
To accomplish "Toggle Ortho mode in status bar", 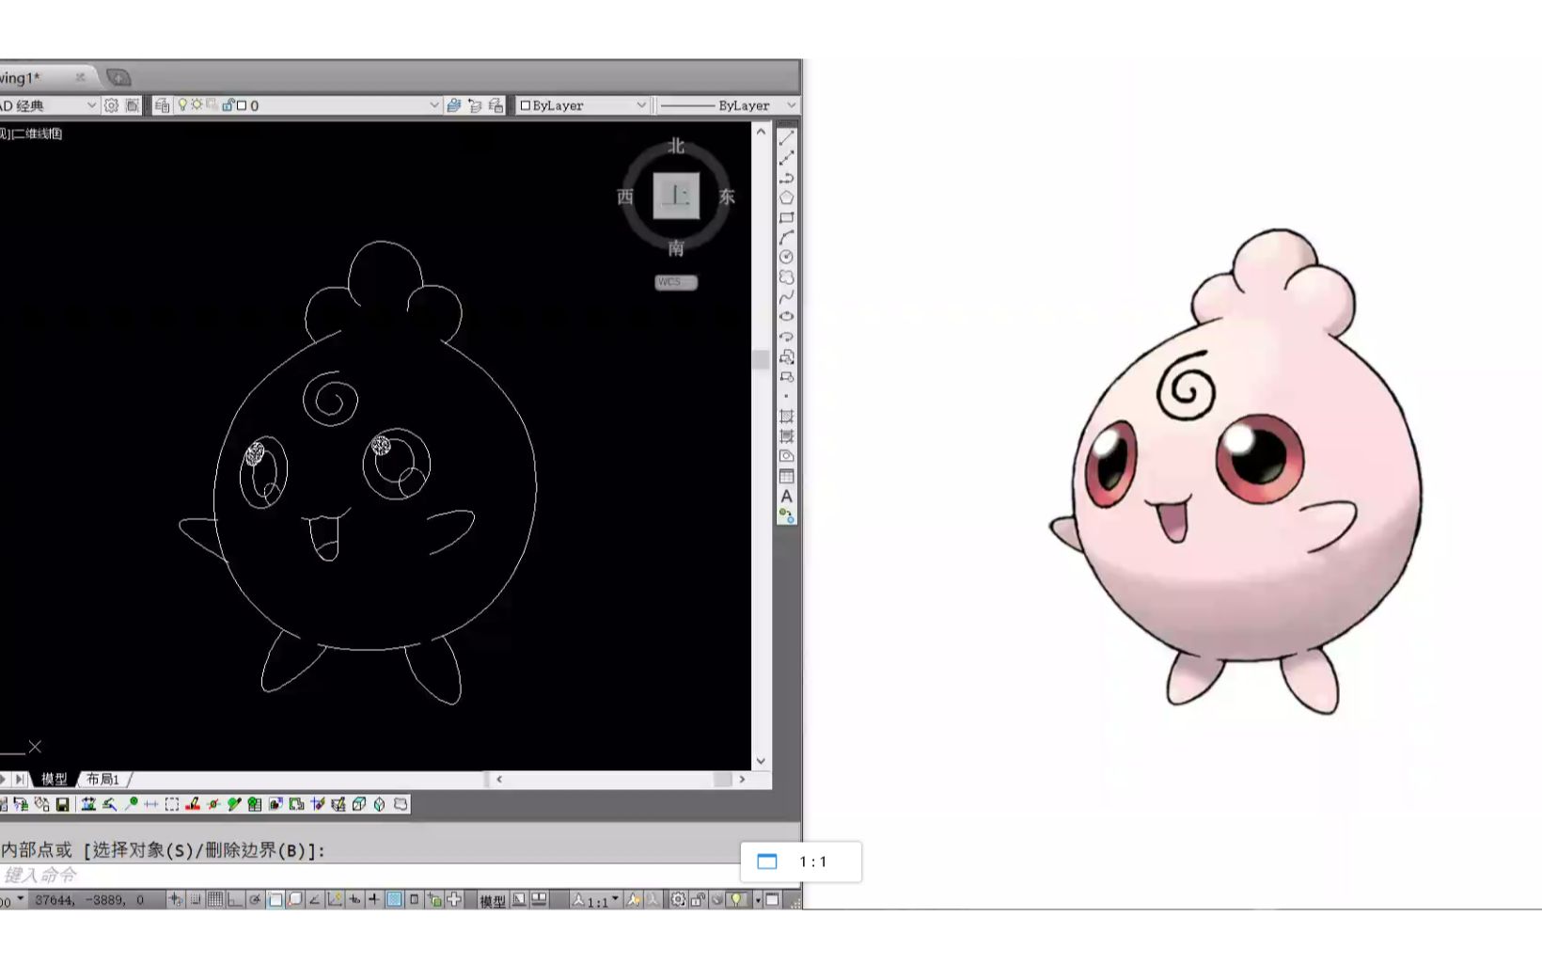I will [x=234, y=900].
